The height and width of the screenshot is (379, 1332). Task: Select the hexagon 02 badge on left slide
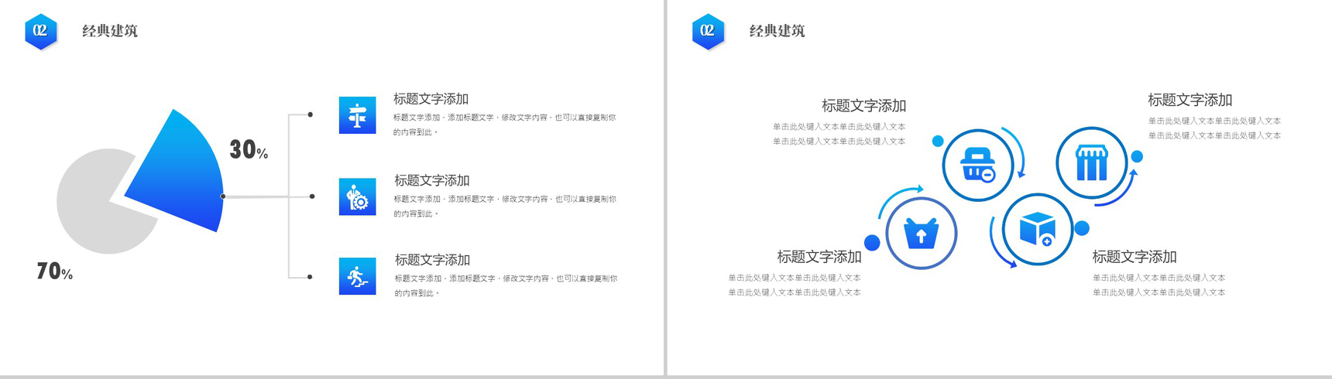point(40,31)
